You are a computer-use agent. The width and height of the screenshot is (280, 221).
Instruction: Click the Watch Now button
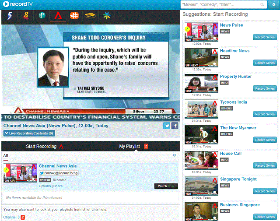tap(166, 186)
